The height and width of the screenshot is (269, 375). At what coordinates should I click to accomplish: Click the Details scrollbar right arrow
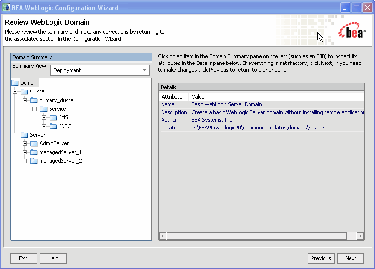pos(360,236)
